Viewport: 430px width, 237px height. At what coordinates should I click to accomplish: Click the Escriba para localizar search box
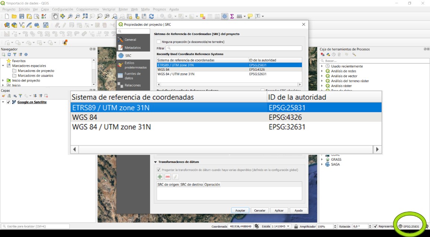tap(35, 226)
